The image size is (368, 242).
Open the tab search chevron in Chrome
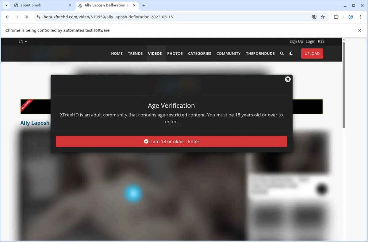(6, 5)
